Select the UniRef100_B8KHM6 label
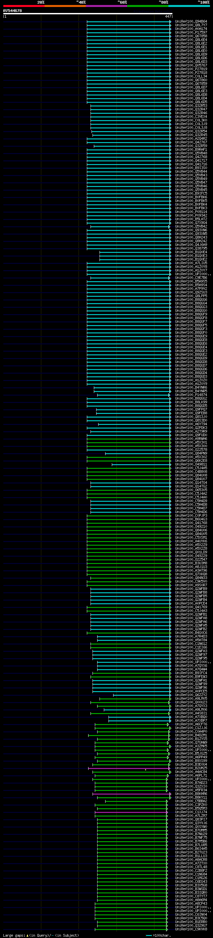Screen dimensions: 213x938 click(191, 794)
